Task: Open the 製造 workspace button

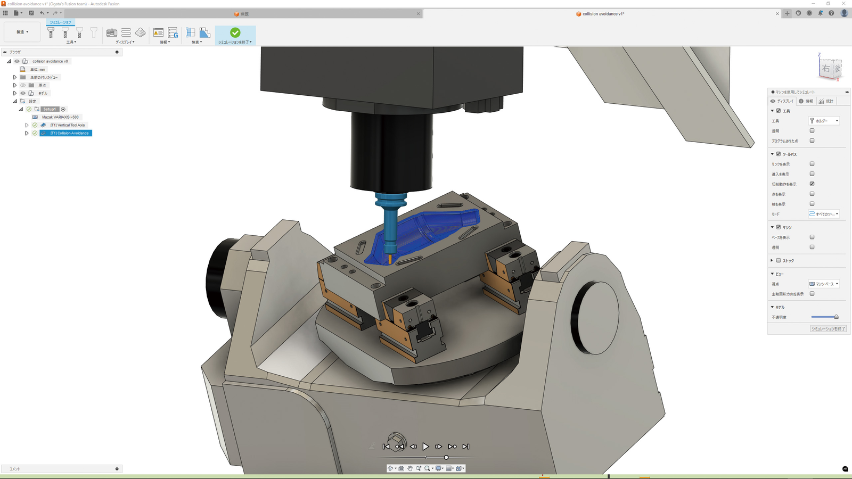Action: click(x=22, y=32)
